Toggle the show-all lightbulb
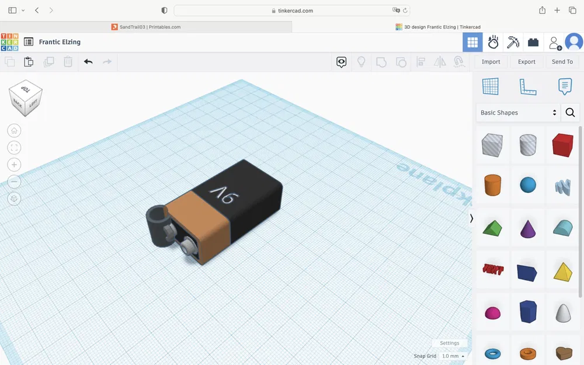Screen dimensions: 584x365 361,61
